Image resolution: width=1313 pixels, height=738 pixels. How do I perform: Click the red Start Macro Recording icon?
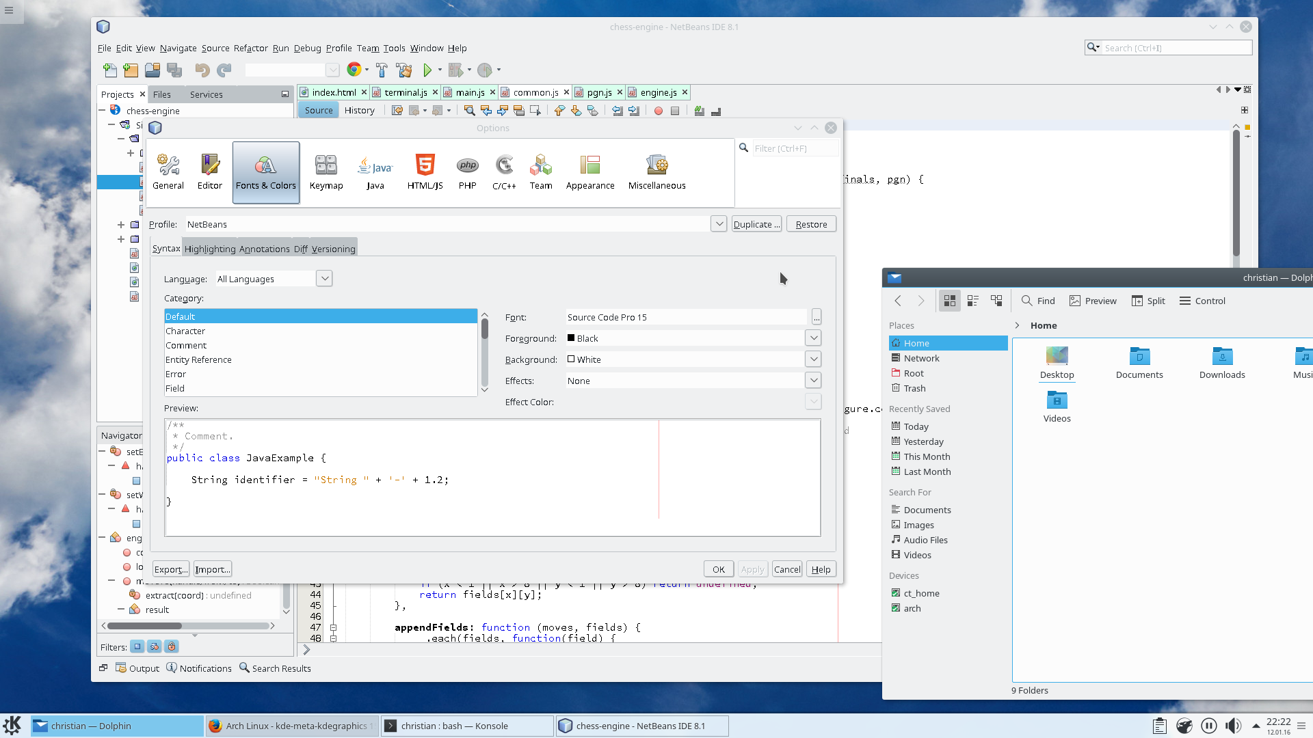659,111
